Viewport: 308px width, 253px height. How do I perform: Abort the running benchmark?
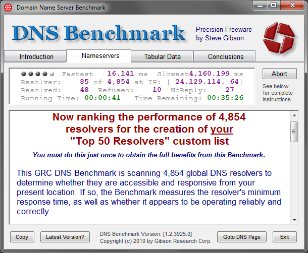click(x=279, y=74)
